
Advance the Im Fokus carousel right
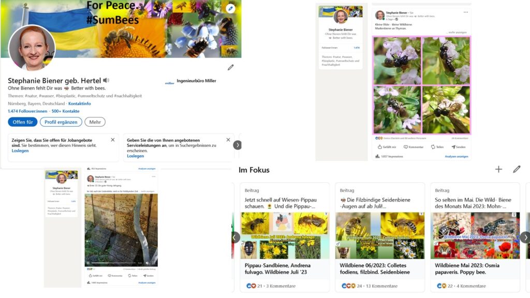525,237
